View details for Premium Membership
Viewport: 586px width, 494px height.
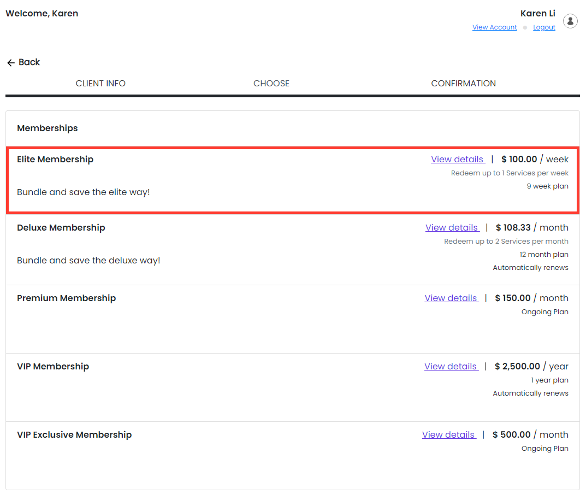[452, 298]
